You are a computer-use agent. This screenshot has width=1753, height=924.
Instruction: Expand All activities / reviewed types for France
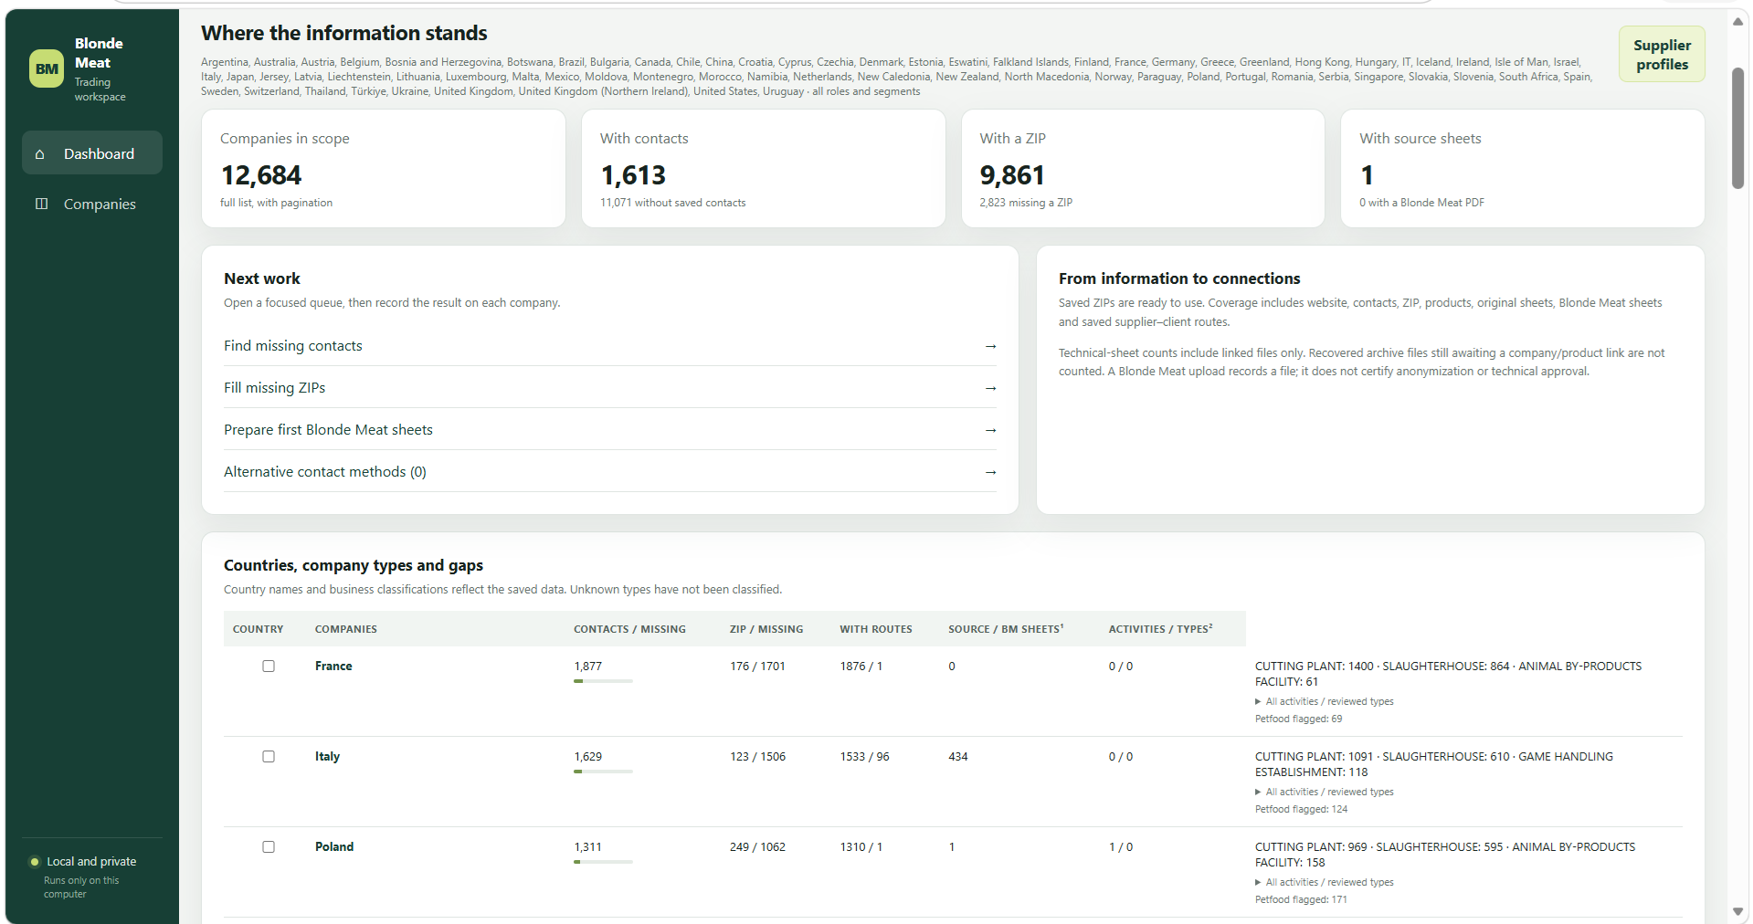pyautogui.click(x=1325, y=701)
